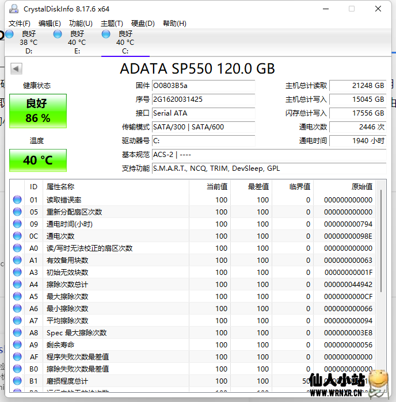Click the ADATA SP550 120.0 GB model title
Viewport: 396px width, 402px height.
(x=197, y=68)
